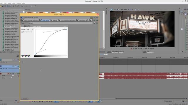Click the top-right curve control point

pos(66,29)
